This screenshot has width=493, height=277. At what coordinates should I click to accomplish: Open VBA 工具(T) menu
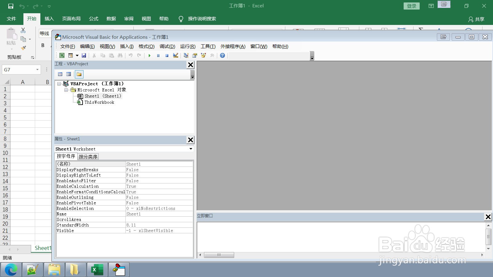click(208, 46)
